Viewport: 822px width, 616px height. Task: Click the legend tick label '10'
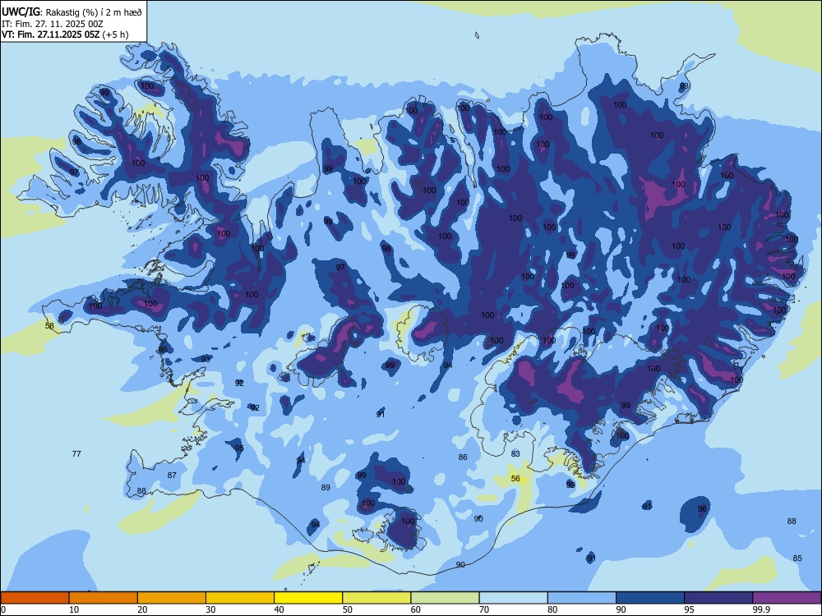pyautogui.click(x=74, y=609)
